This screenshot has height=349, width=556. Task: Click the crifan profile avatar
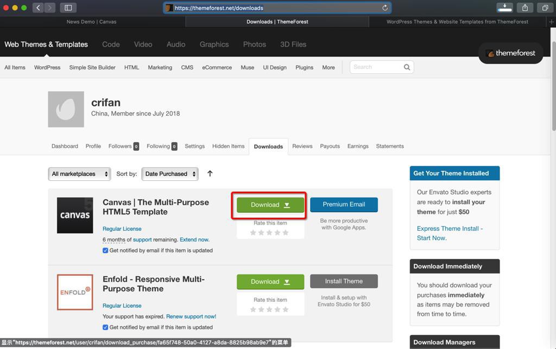tap(66, 109)
